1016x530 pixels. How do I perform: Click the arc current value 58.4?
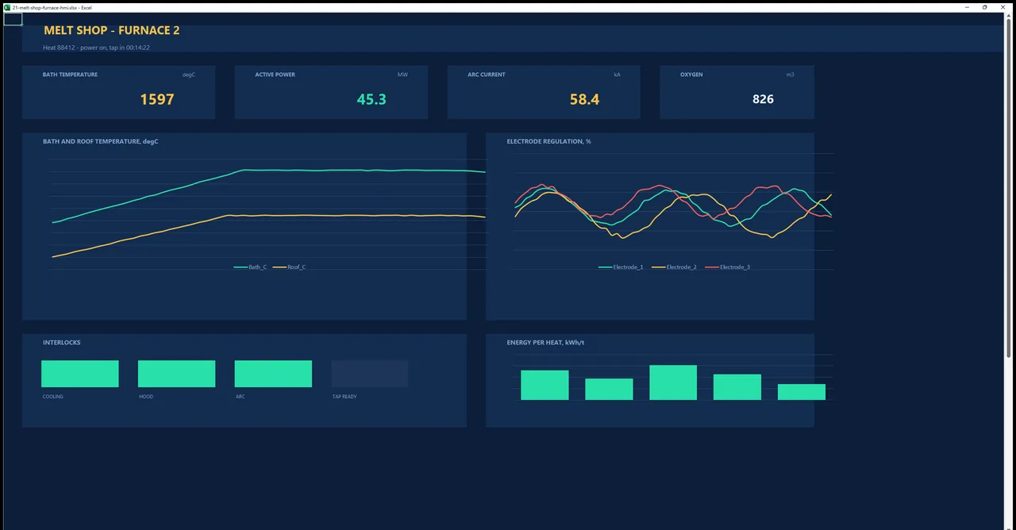[584, 99]
